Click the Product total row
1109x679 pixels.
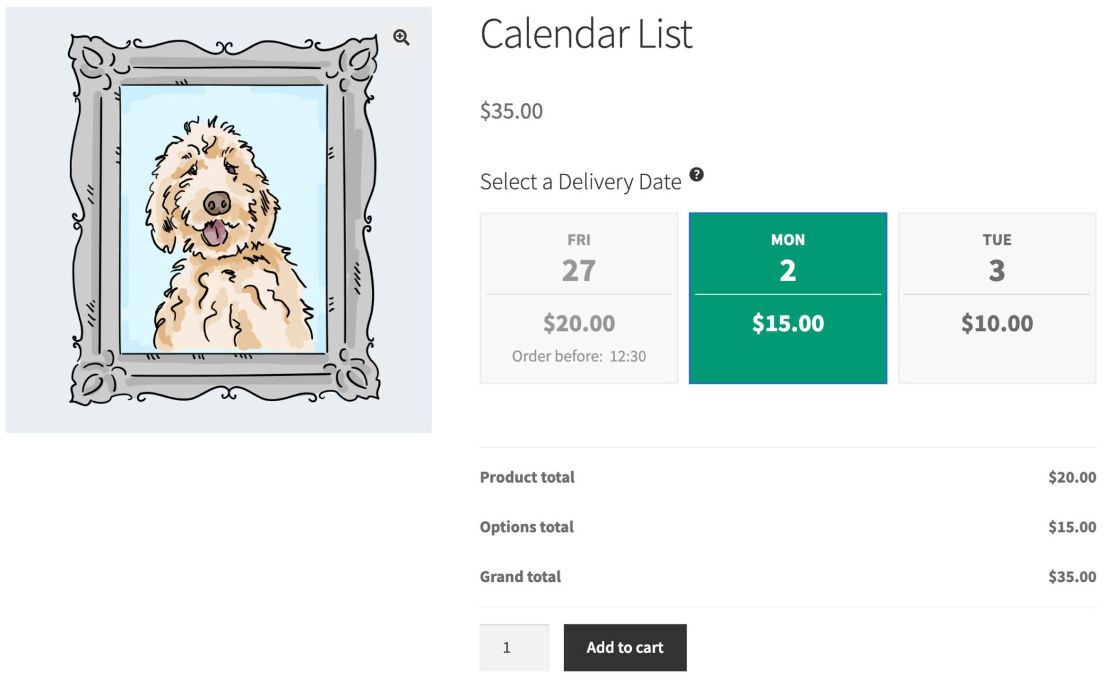(527, 477)
